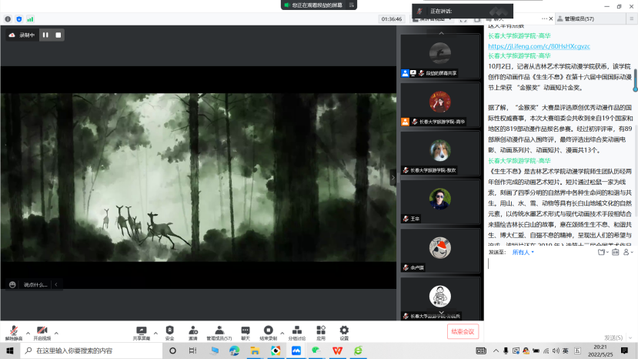Image resolution: width=638 pixels, height=359 pixels.
Task: Open the 邀请 invite icon
Action: 193,333
